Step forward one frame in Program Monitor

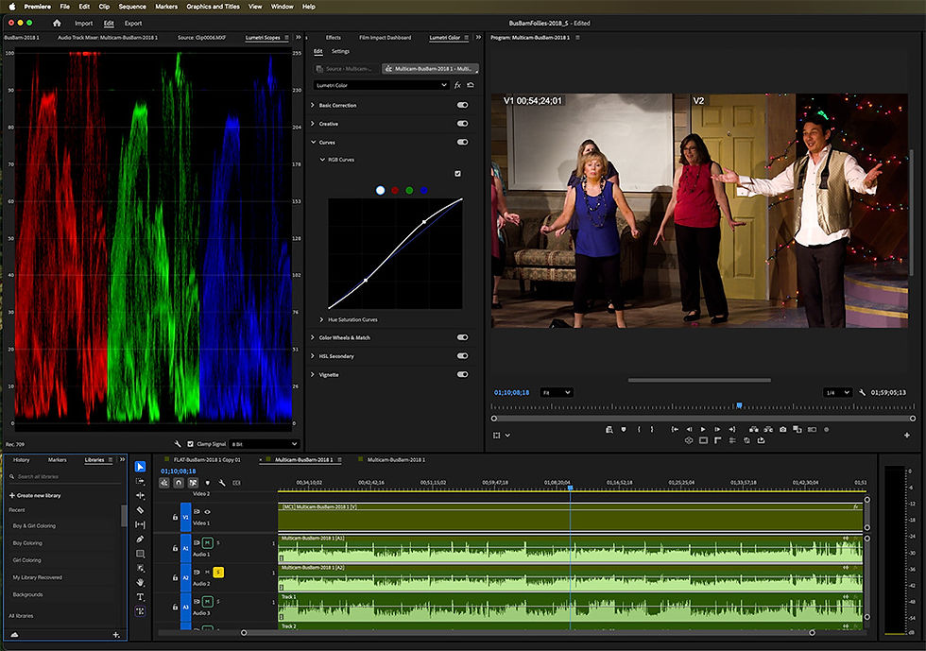(x=717, y=430)
